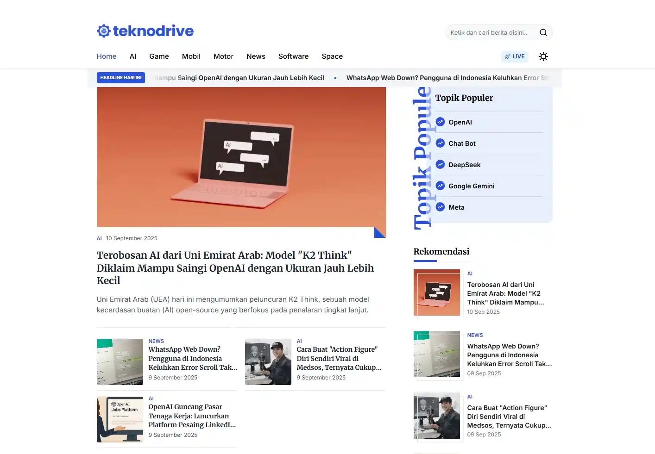
Task: Open headline Terobosan AI dari Uni Emirat Arab
Action: (x=235, y=268)
